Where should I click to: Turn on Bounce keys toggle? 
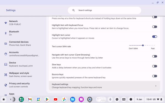coord(155,76)
